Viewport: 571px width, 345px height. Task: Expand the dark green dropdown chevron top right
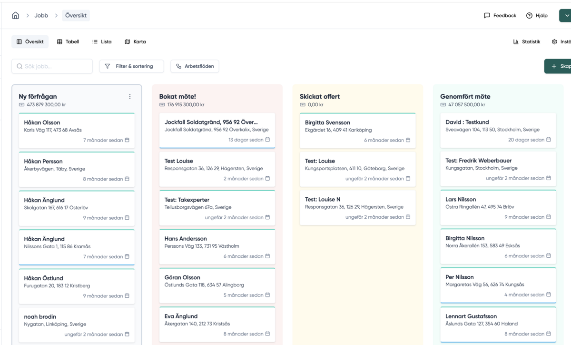click(x=566, y=15)
